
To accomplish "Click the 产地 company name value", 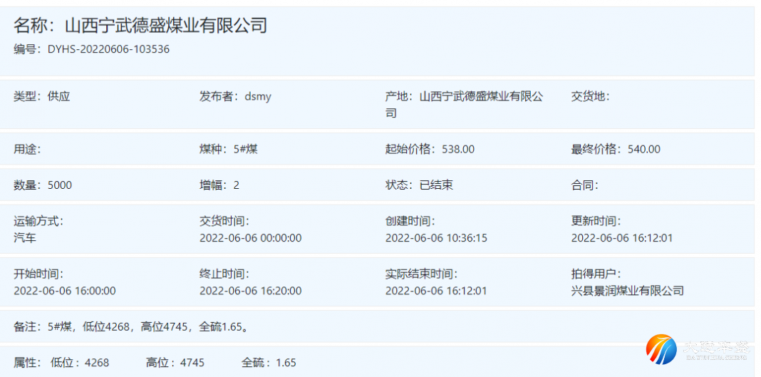I will click(x=481, y=97).
